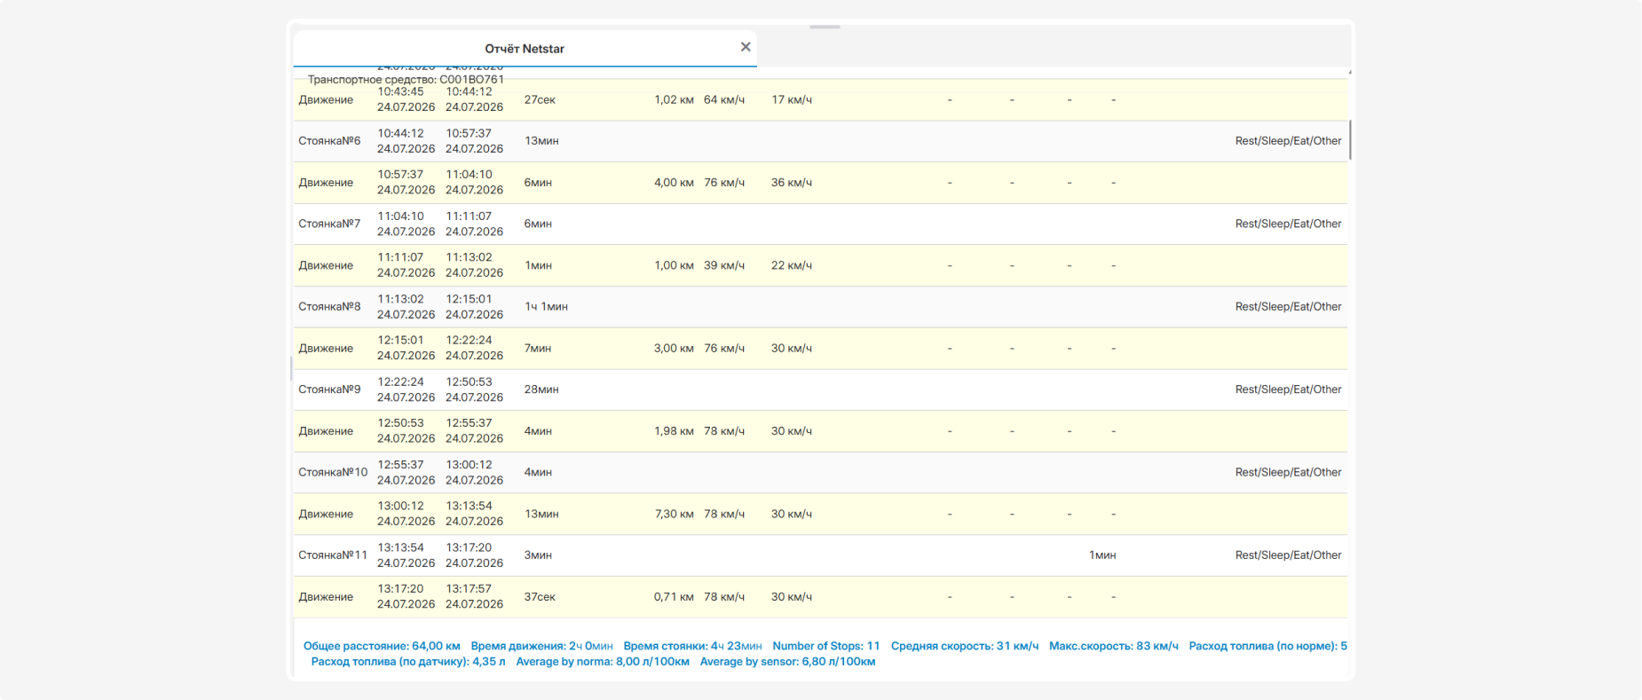This screenshot has width=1642, height=700.
Task: Click Rest/Sleep/Eat/Other in the Стоянка№9 row
Action: tap(1288, 389)
